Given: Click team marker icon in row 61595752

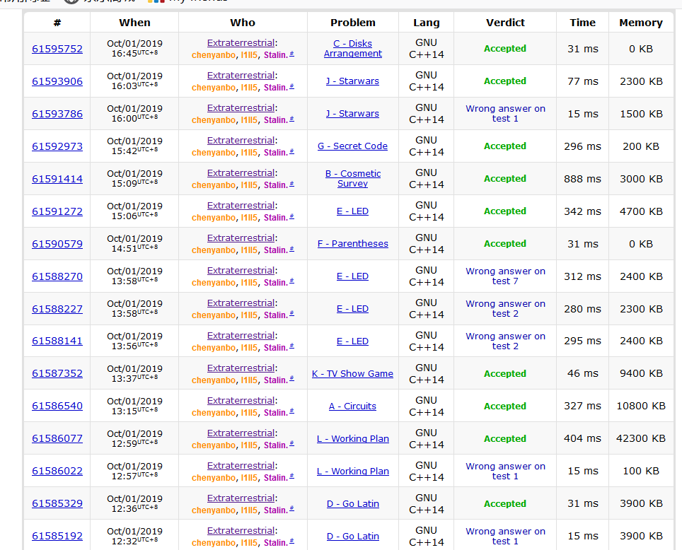Looking at the screenshot, I should point(292,54).
